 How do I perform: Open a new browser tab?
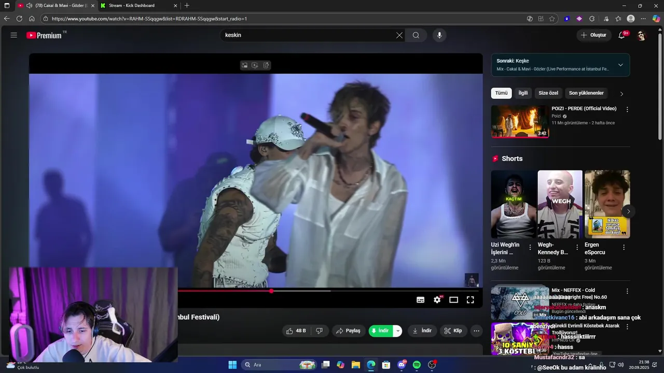[x=187, y=6]
